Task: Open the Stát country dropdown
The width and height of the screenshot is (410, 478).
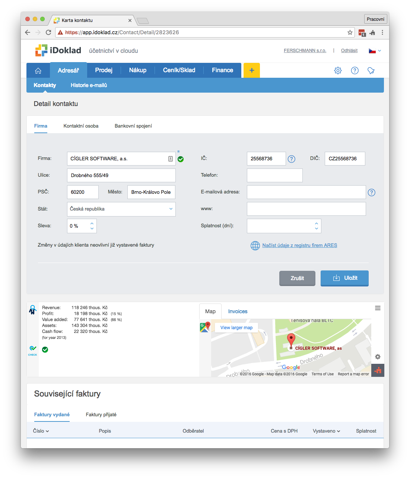Action: pos(121,209)
